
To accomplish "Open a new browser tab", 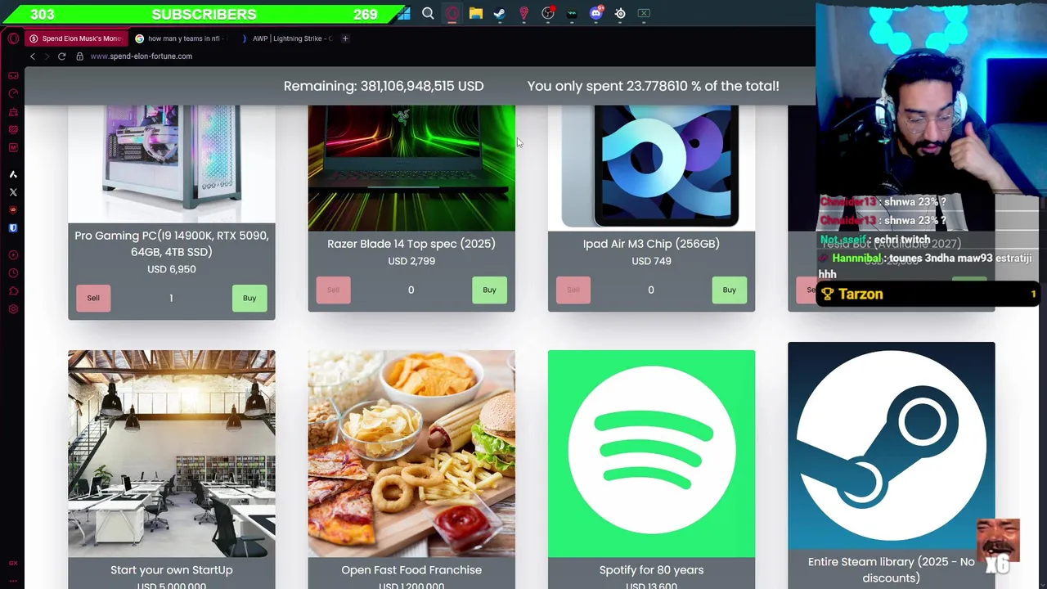I will pyautogui.click(x=345, y=38).
